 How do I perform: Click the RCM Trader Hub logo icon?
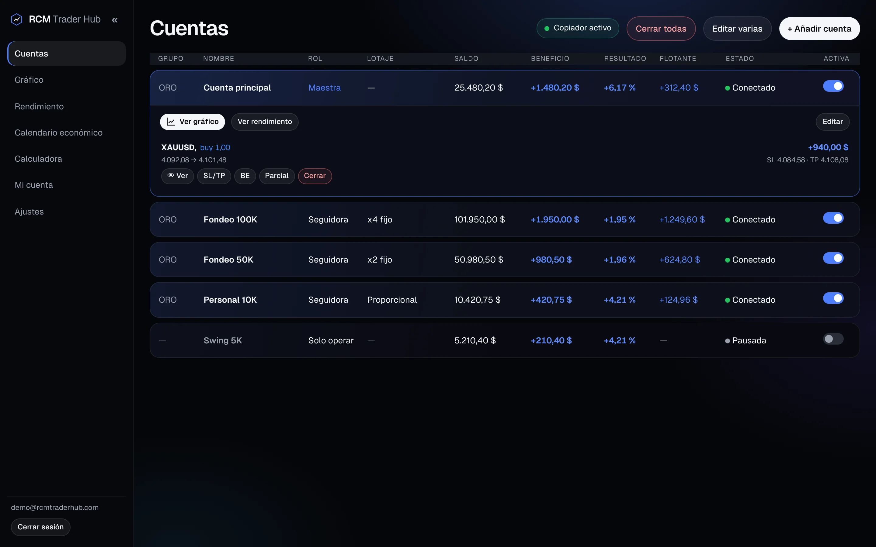click(17, 19)
